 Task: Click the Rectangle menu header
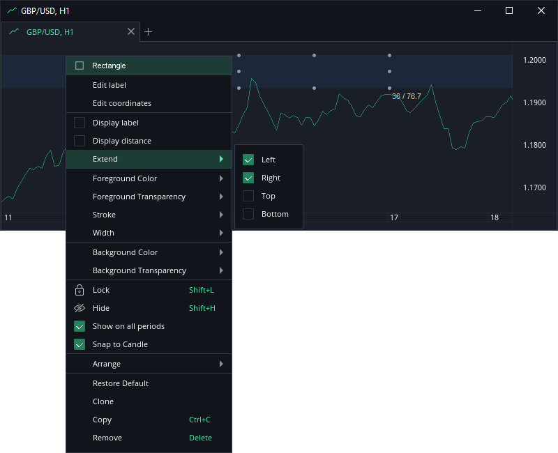149,66
